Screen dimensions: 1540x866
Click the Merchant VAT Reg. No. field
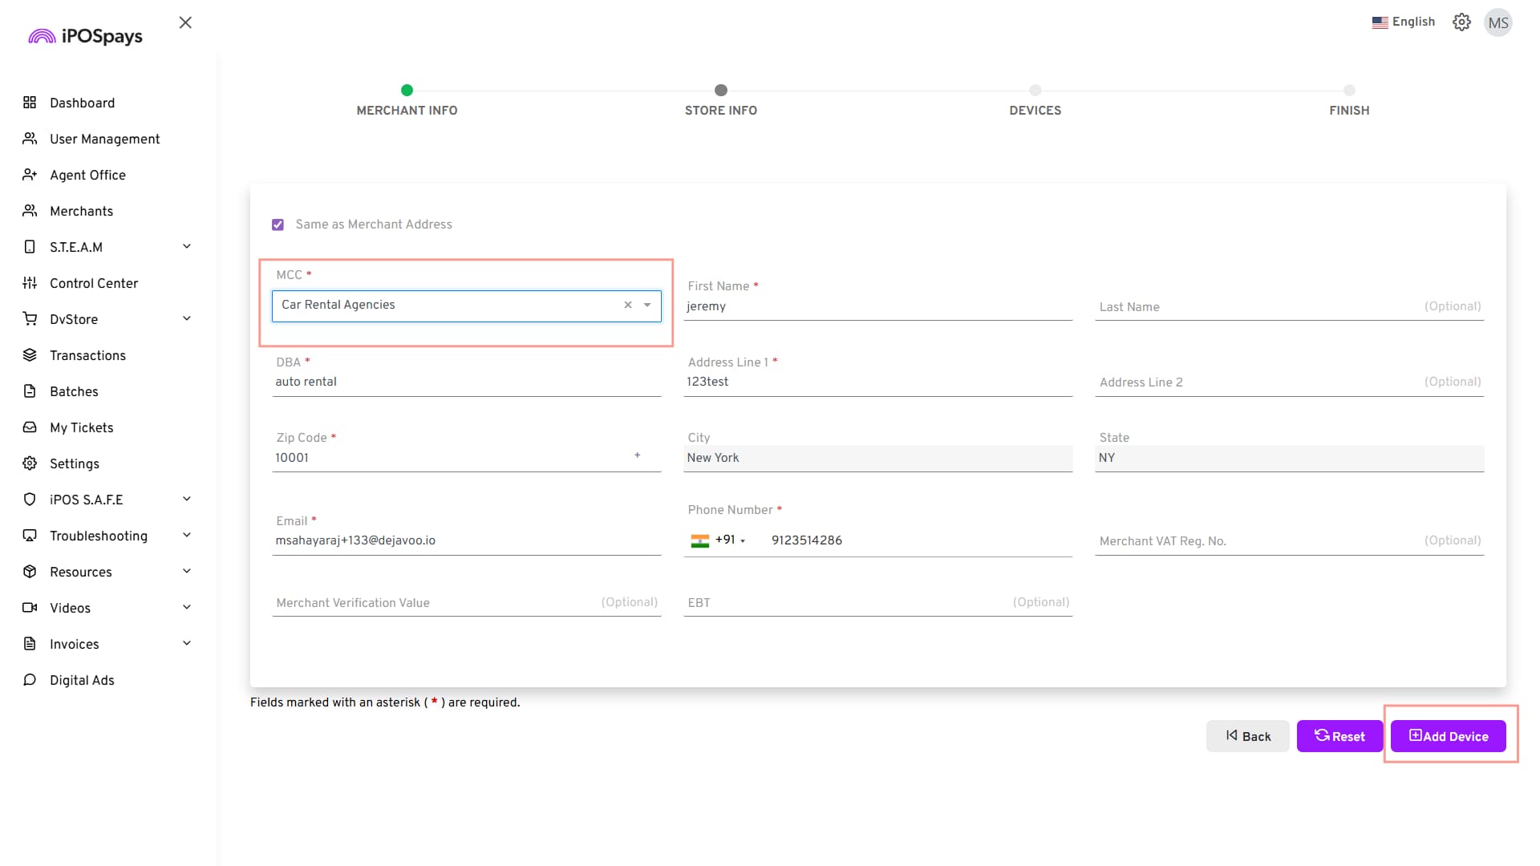1289,541
